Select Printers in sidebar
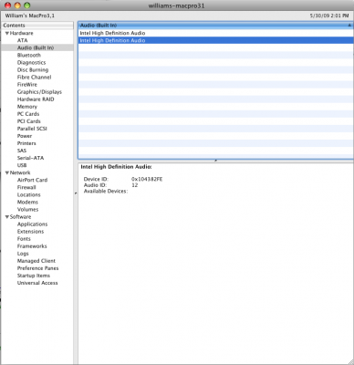The width and height of the screenshot is (354, 365). pyautogui.click(x=26, y=143)
